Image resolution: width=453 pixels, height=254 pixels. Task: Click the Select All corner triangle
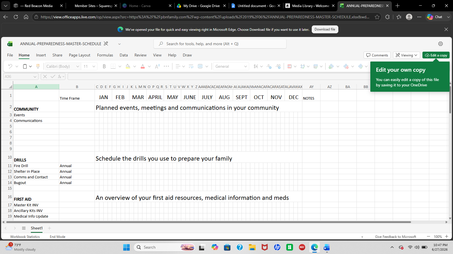pos(11,87)
